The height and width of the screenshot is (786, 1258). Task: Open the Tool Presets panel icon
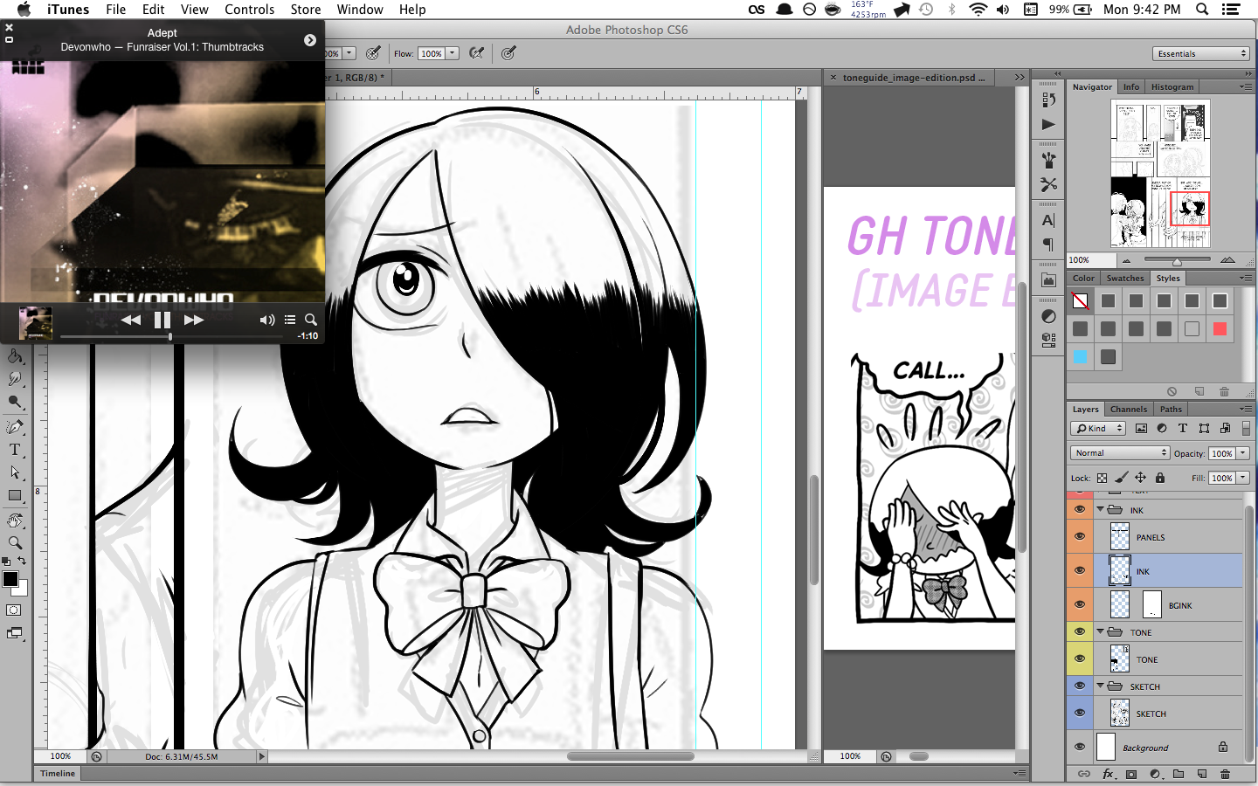[x=1048, y=185]
